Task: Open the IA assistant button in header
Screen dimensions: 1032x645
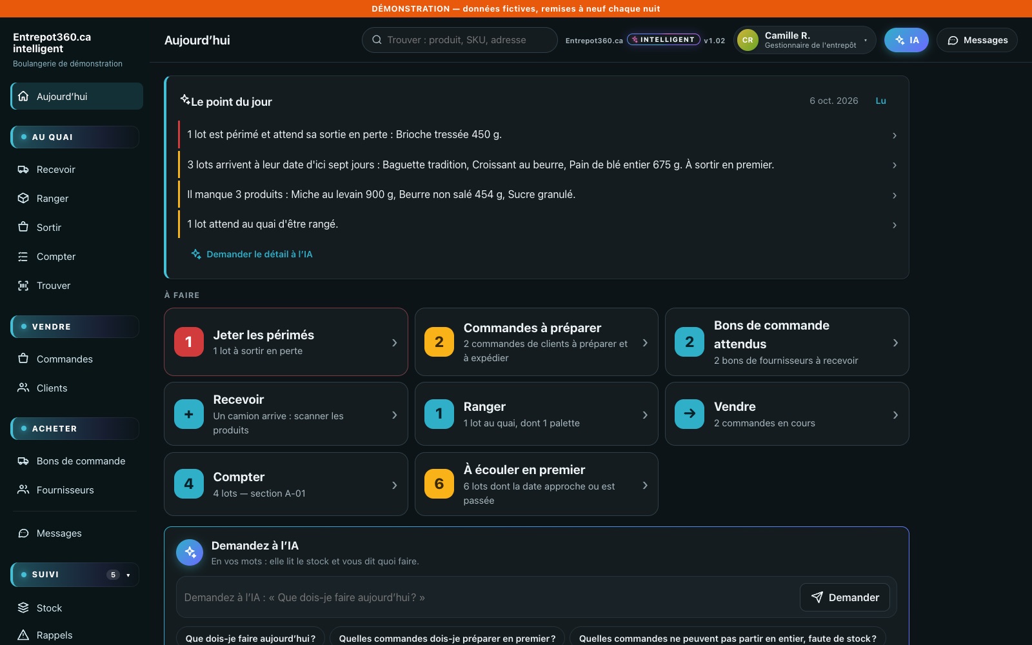Action: coord(906,40)
